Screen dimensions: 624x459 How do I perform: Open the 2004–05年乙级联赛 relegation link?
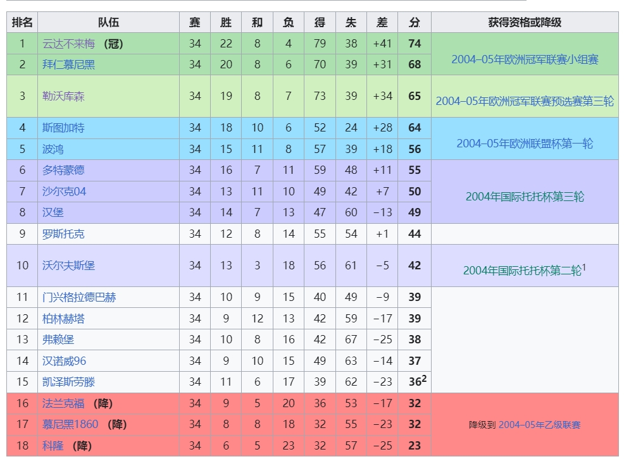point(539,425)
